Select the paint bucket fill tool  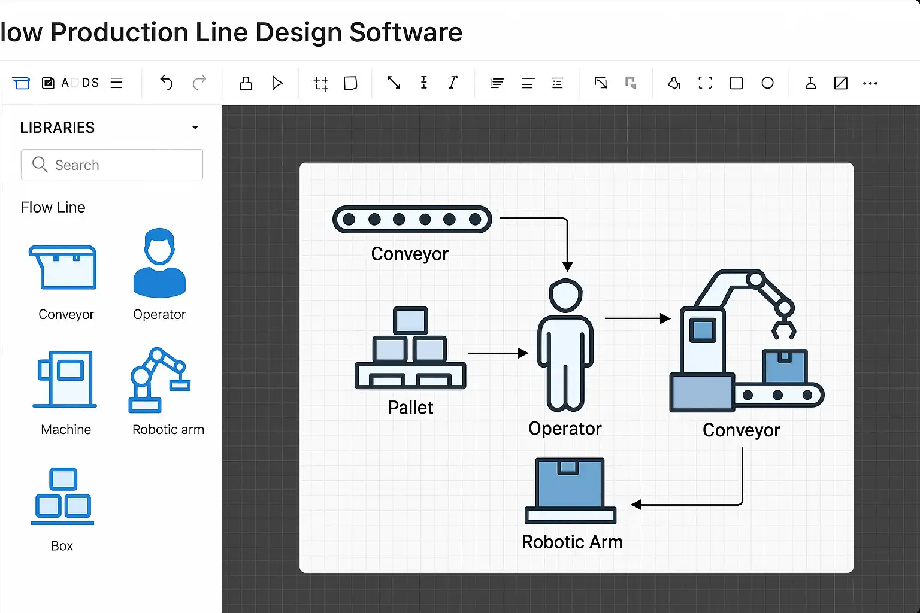tap(674, 83)
